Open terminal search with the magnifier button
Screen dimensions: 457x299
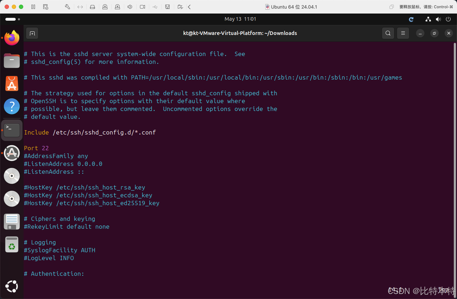click(x=388, y=33)
